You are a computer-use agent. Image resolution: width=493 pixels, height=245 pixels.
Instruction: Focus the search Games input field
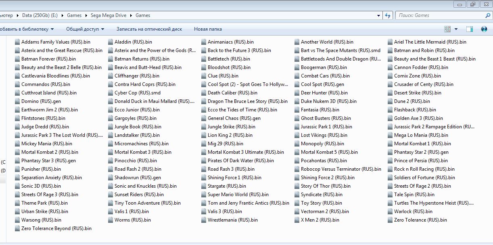(x=440, y=15)
